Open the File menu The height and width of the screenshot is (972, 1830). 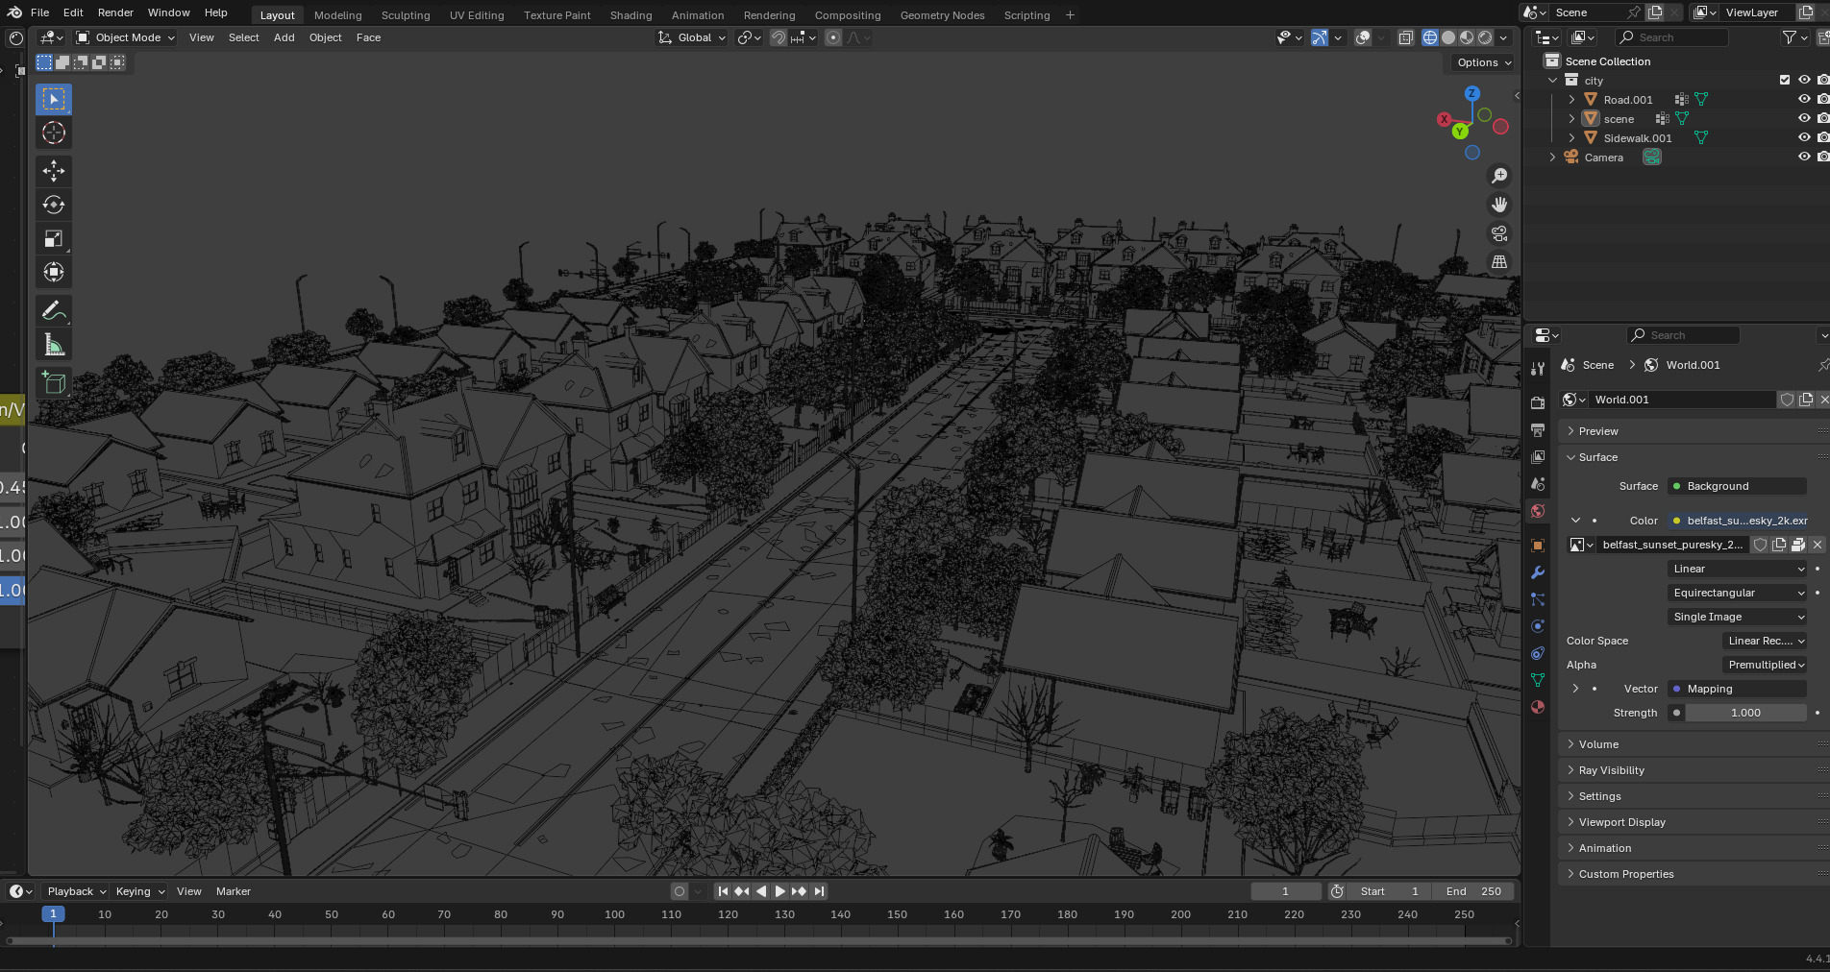click(x=39, y=12)
